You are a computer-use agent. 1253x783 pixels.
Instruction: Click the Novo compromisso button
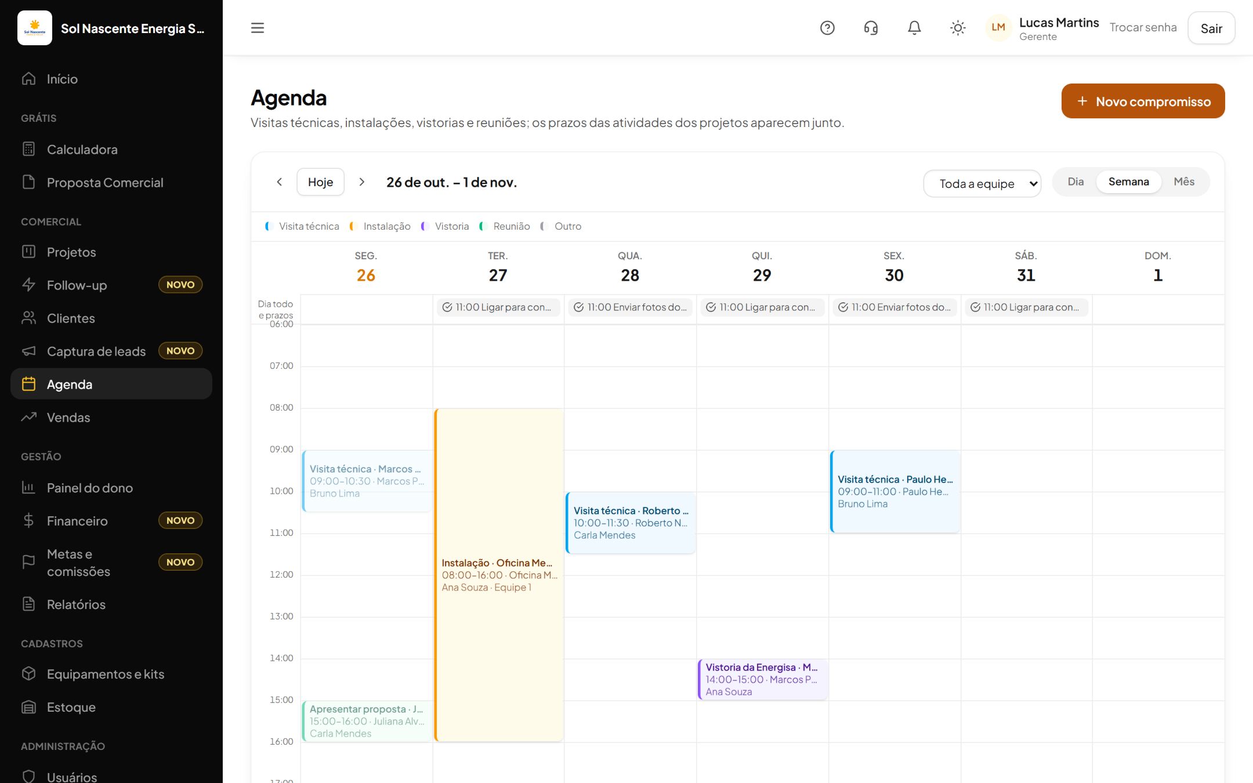tap(1143, 101)
